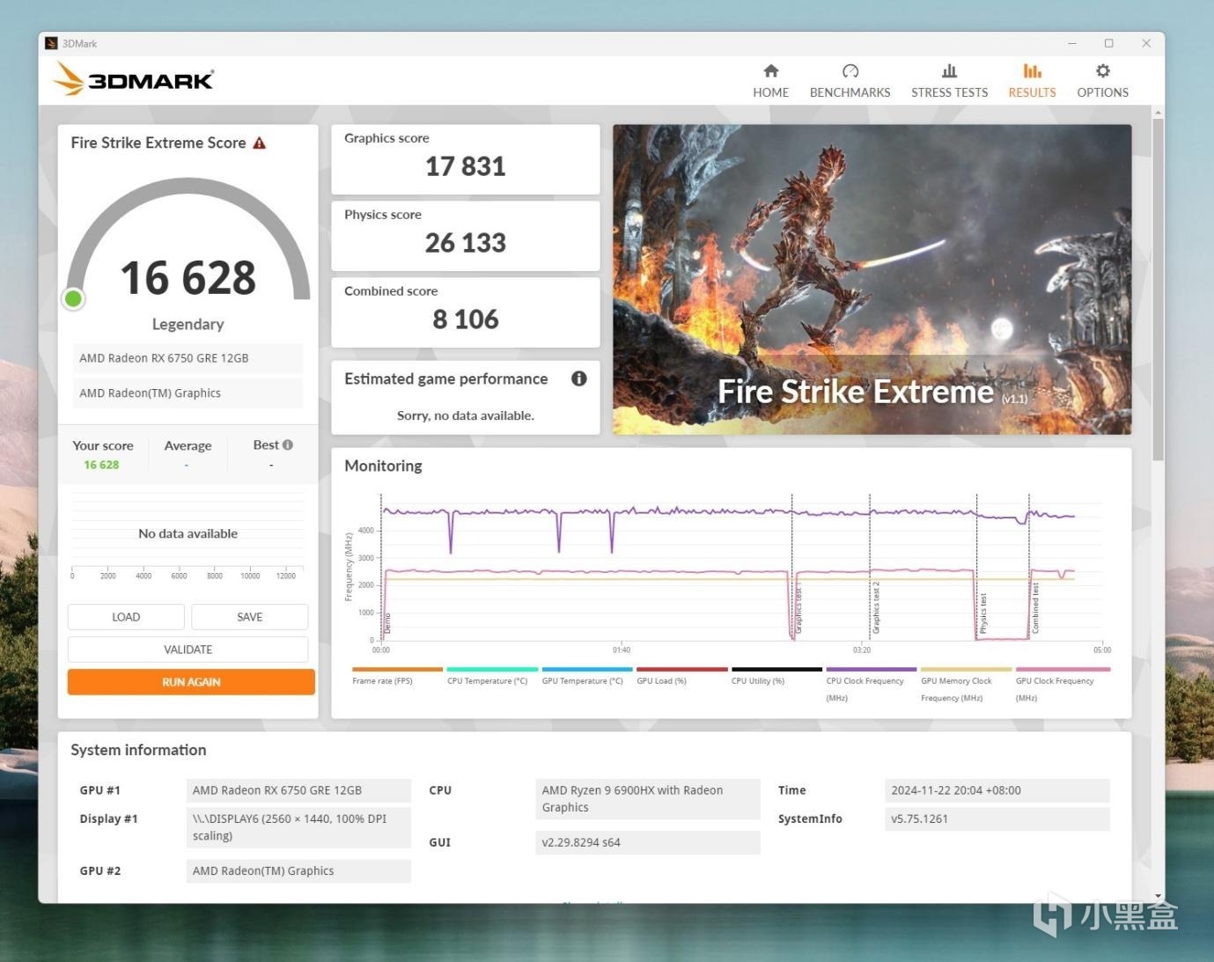Select the RESULTS tab
The width and height of the screenshot is (1214, 962).
click(x=1032, y=81)
